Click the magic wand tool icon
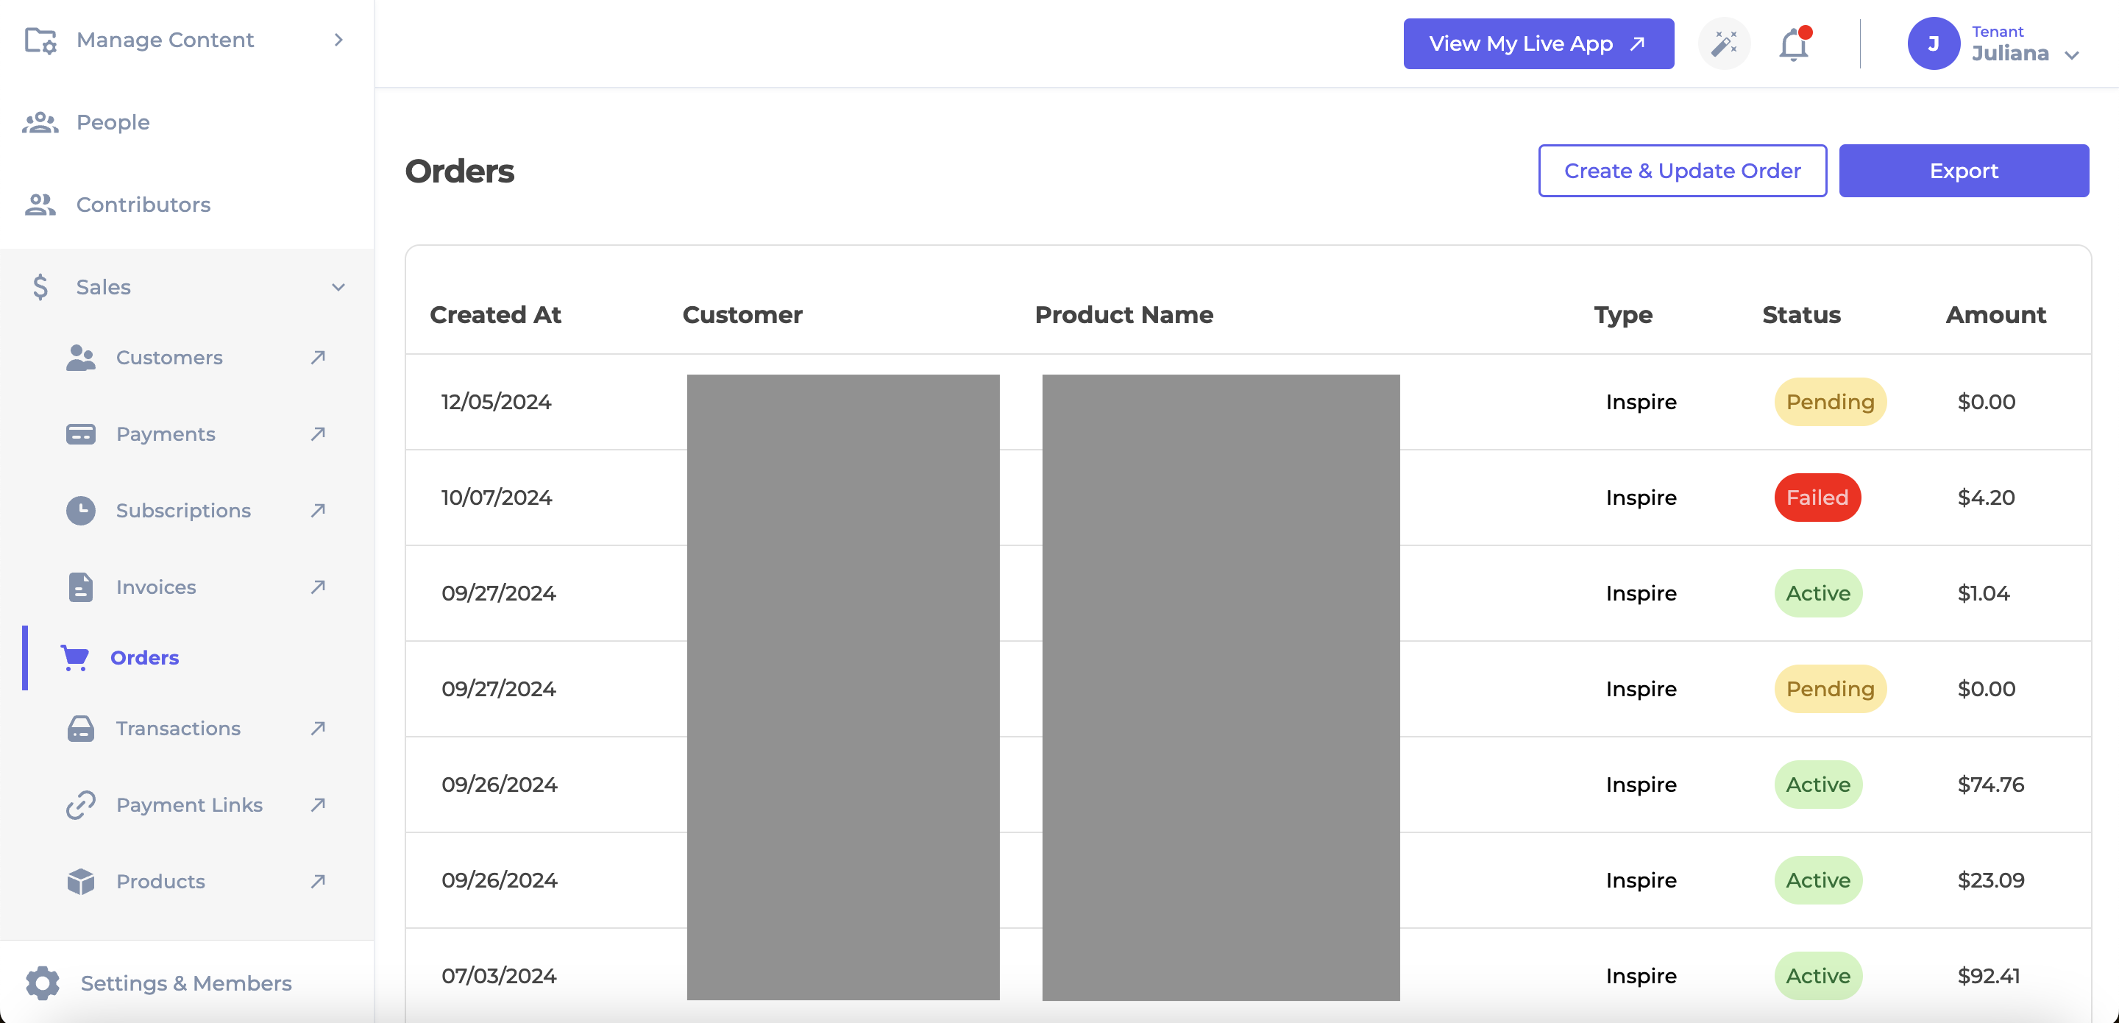 click(1726, 43)
